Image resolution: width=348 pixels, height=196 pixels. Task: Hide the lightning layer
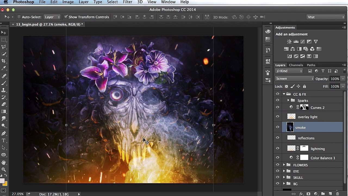pyautogui.click(x=278, y=148)
